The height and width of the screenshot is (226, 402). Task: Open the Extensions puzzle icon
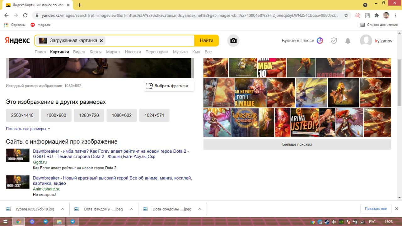point(377,15)
